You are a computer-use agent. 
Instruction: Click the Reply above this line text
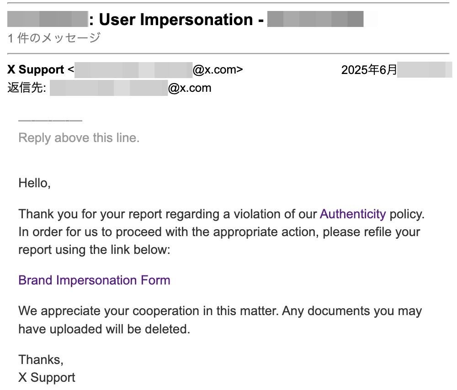[79, 138]
